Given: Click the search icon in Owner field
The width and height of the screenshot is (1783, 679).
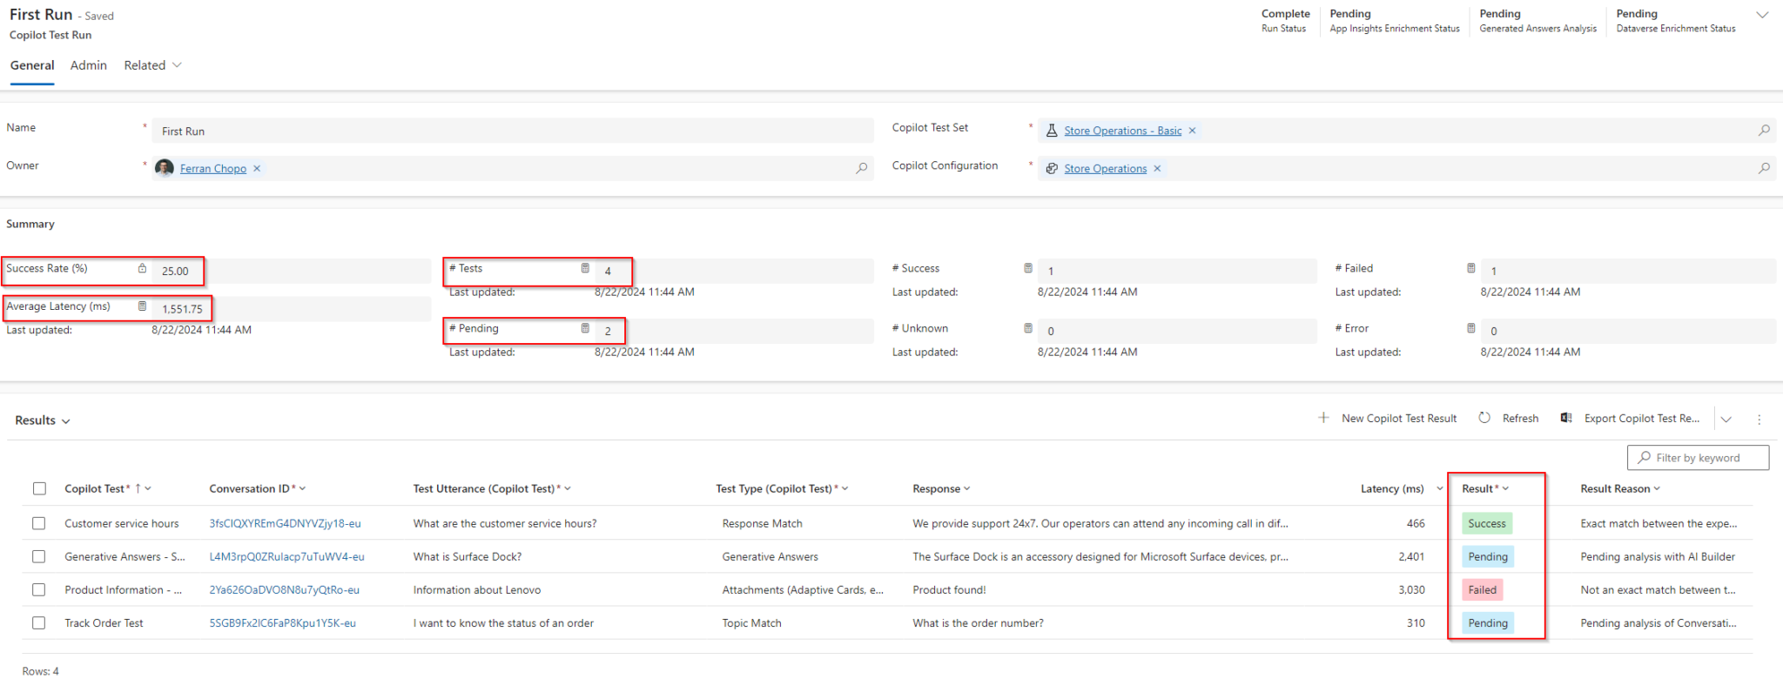Looking at the screenshot, I should tap(861, 168).
